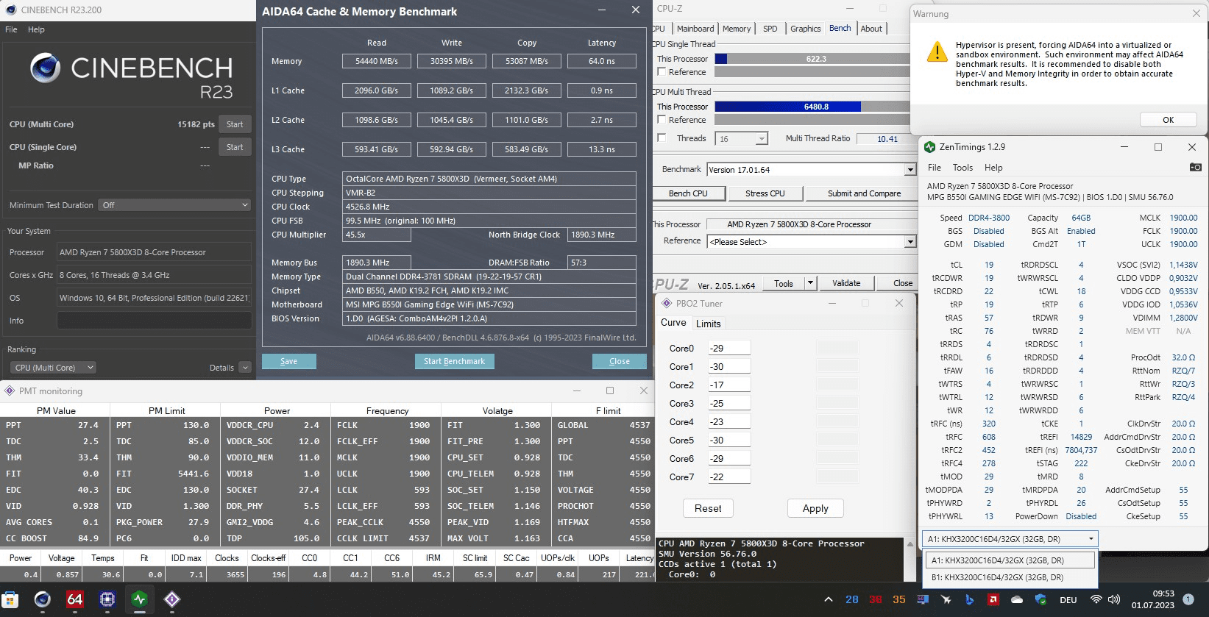Viewport: 1209px width, 617px height.
Task: Toggle the Threads checkbox in CPU-Z
Action: pyautogui.click(x=662, y=138)
